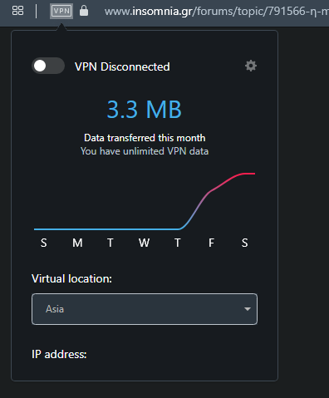Image resolution: width=329 pixels, height=398 pixels.
Task: Click the first S day label on graph
Action: [x=44, y=243]
